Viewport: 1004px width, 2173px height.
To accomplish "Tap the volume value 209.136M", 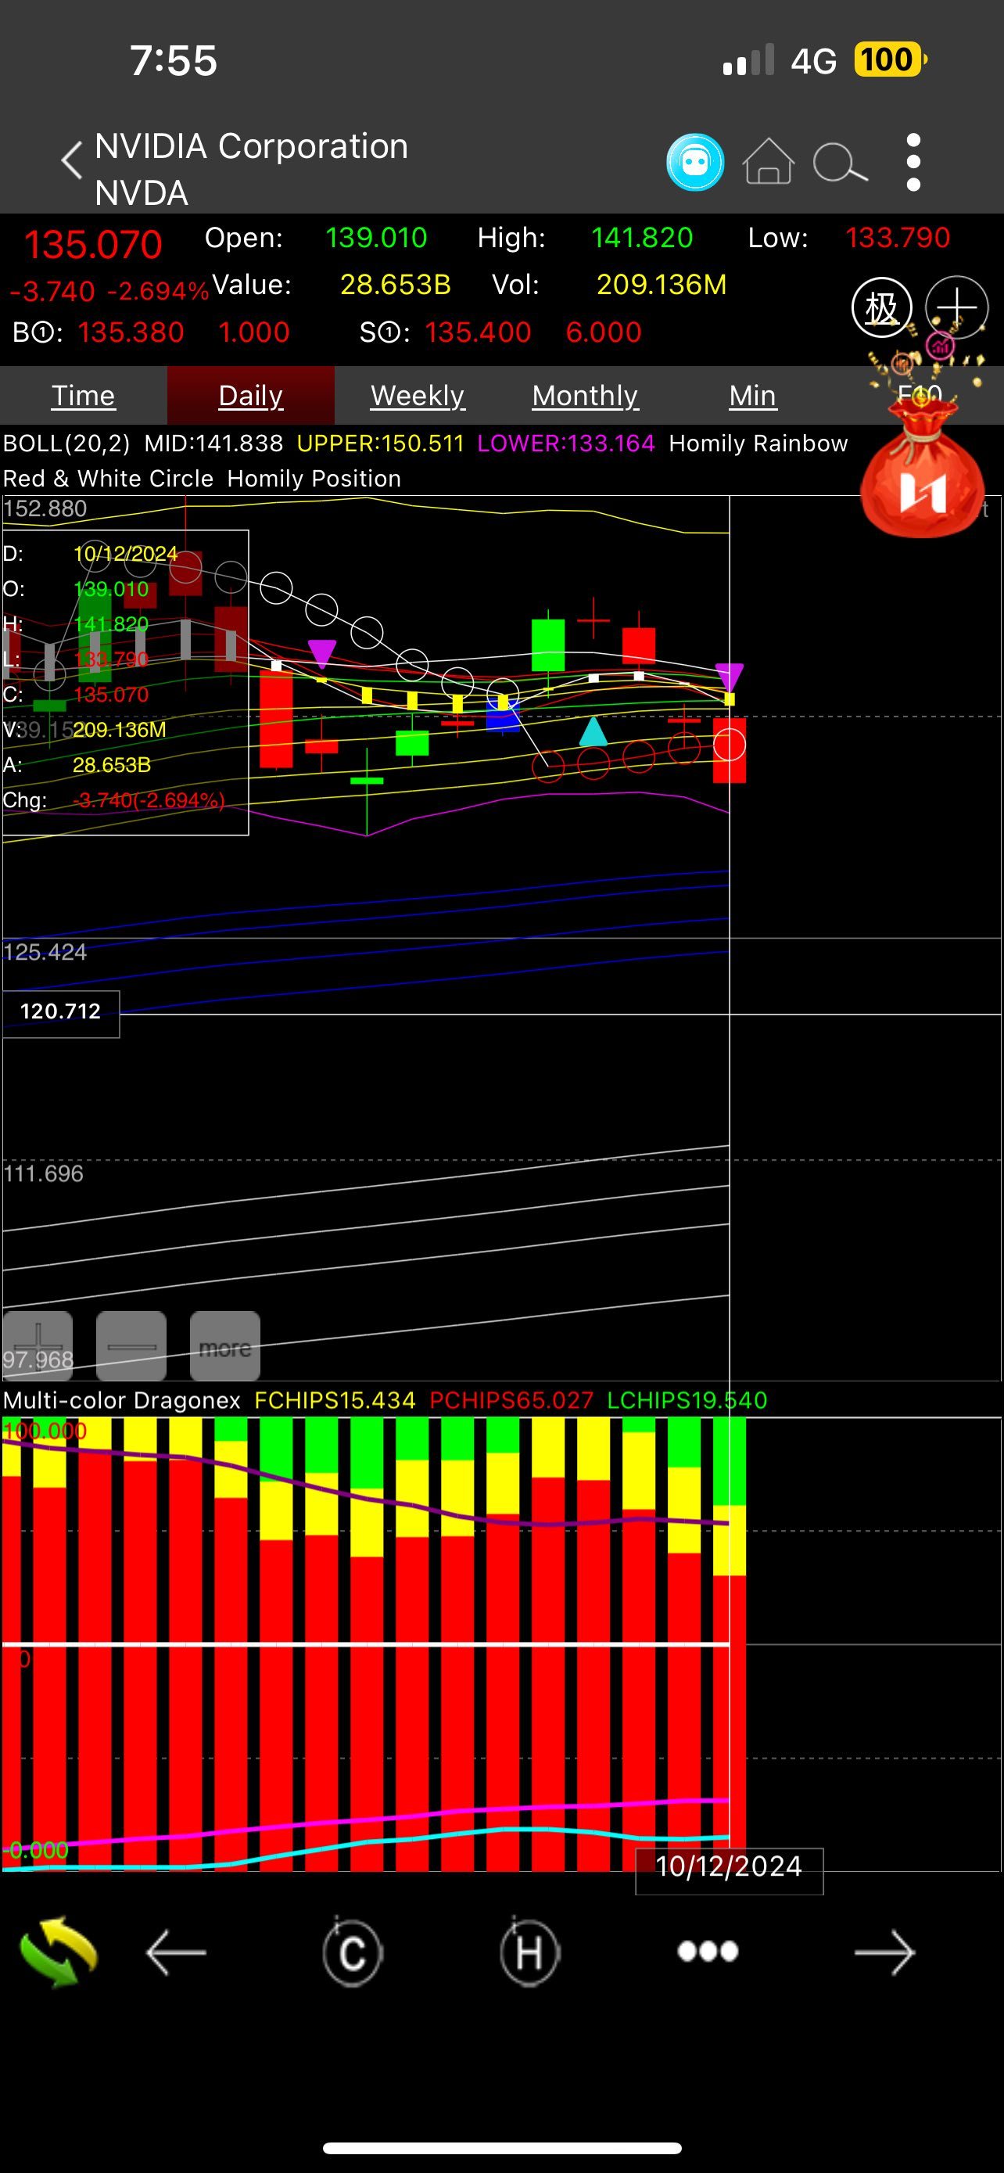I will [x=661, y=286].
